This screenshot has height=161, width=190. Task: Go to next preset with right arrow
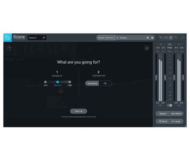point(152,38)
